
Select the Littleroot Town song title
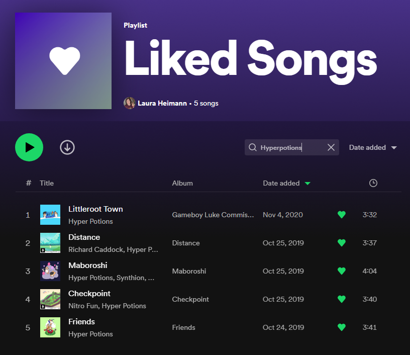click(95, 209)
